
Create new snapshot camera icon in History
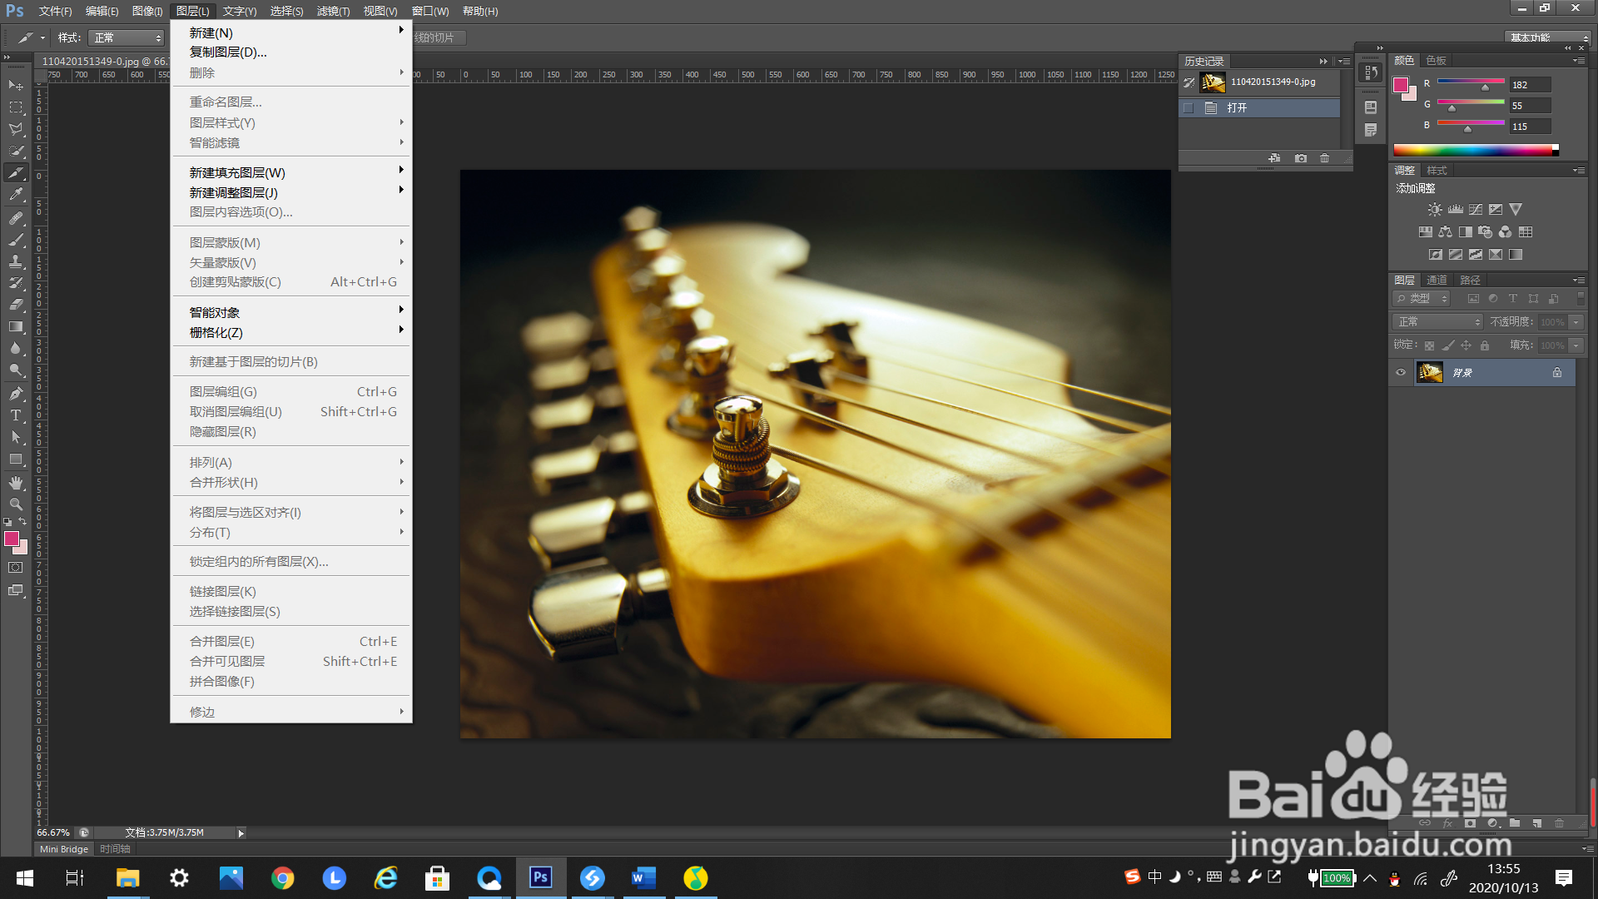(1301, 158)
